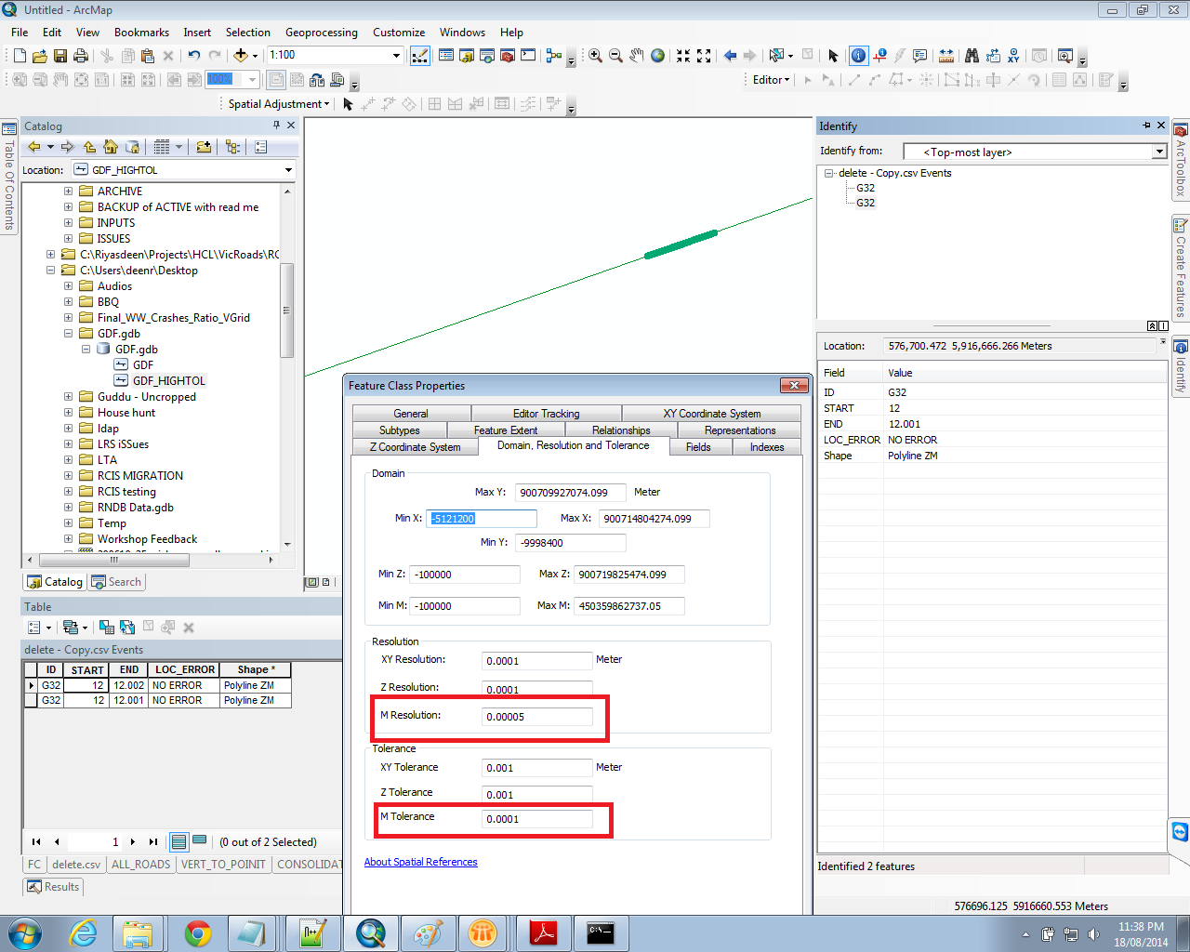Click the M Resolution value field
1190x952 pixels.
tap(537, 717)
